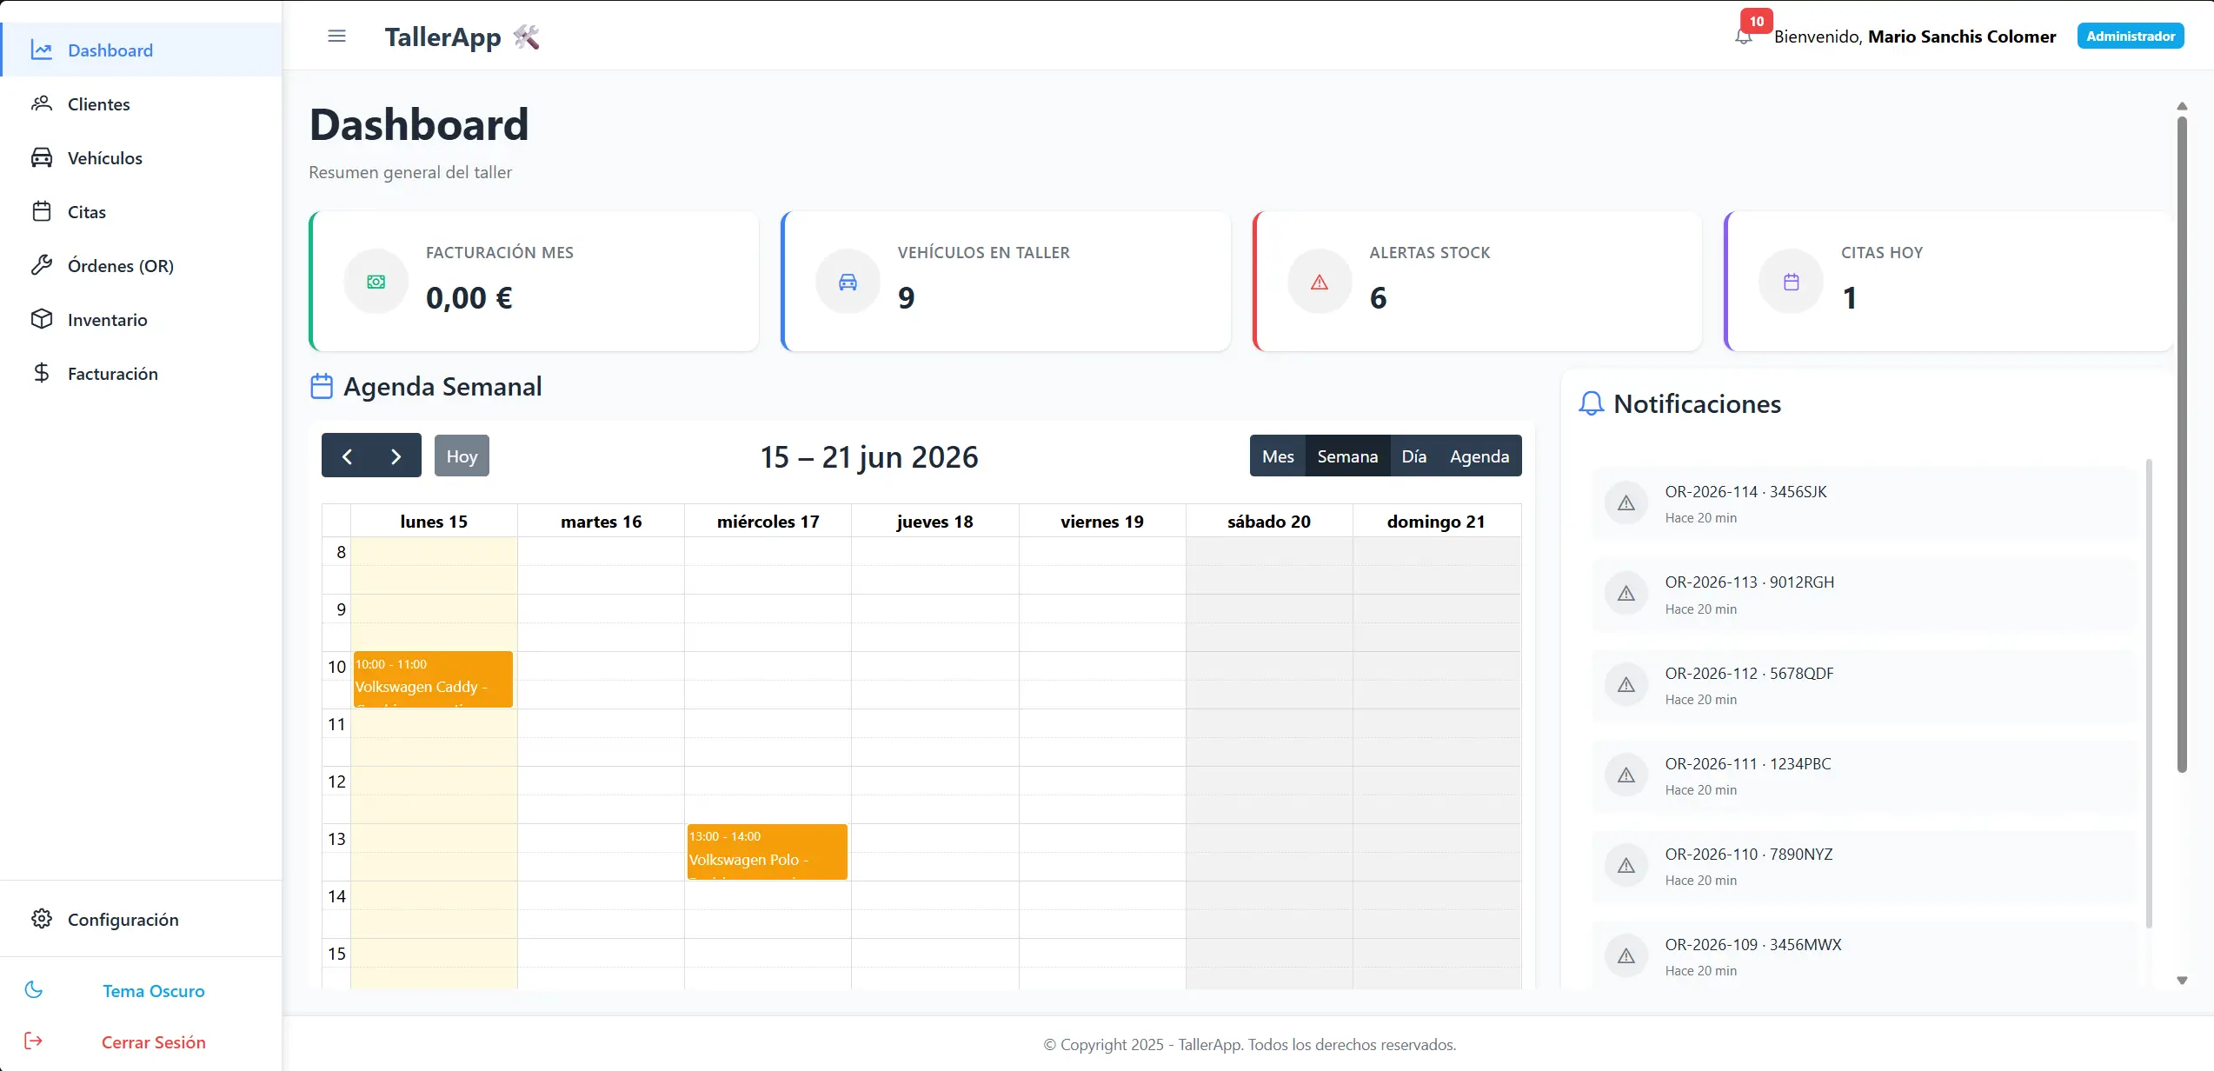This screenshot has width=2214, height=1071.
Task: Click the main page vertical scrollbar
Action: [2182, 443]
